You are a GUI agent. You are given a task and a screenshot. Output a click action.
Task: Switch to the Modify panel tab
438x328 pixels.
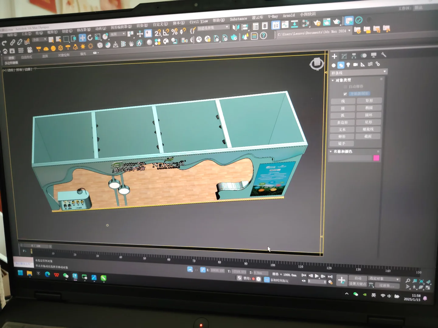[x=344, y=56]
